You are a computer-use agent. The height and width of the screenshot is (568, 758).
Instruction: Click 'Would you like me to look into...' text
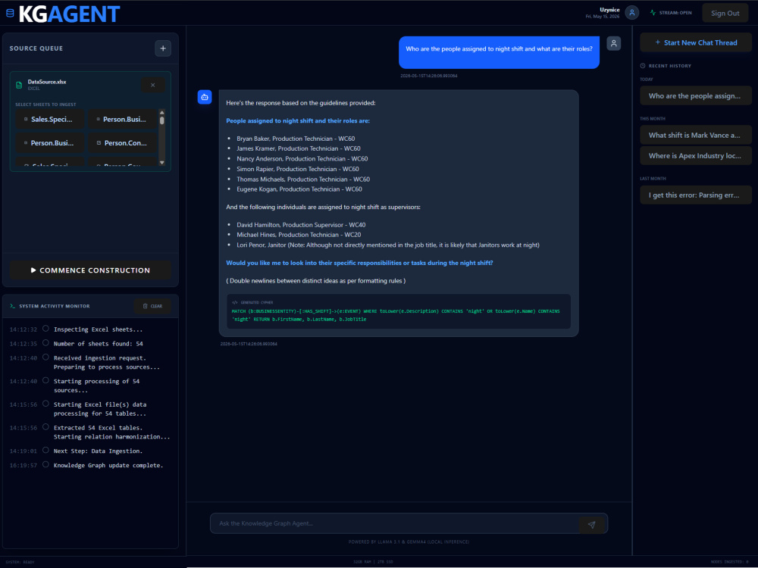pyautogui.click(x=359, y=263)
